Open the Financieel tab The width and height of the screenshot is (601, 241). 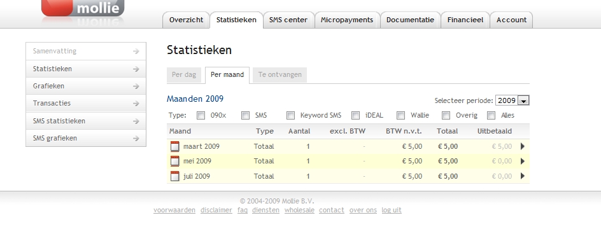click(465, 20)
